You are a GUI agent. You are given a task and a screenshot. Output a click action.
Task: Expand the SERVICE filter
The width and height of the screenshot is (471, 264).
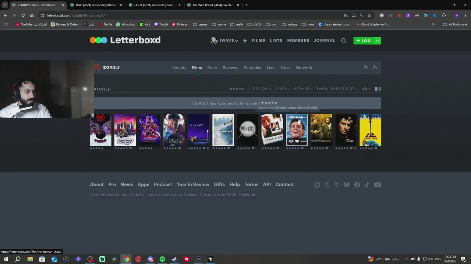click(x=303, y=89)
